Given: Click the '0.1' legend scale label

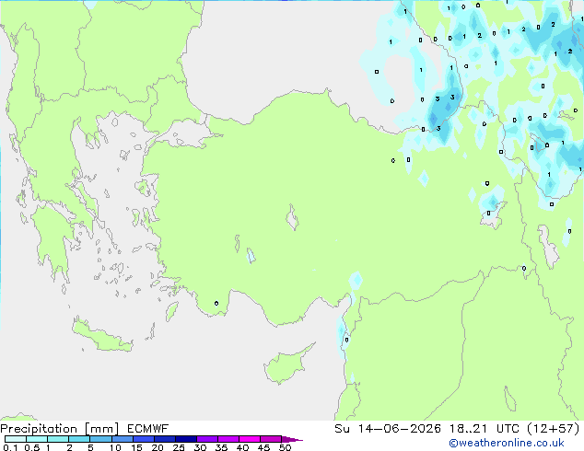Looking at the screenshot, I should tap(10, 447).
